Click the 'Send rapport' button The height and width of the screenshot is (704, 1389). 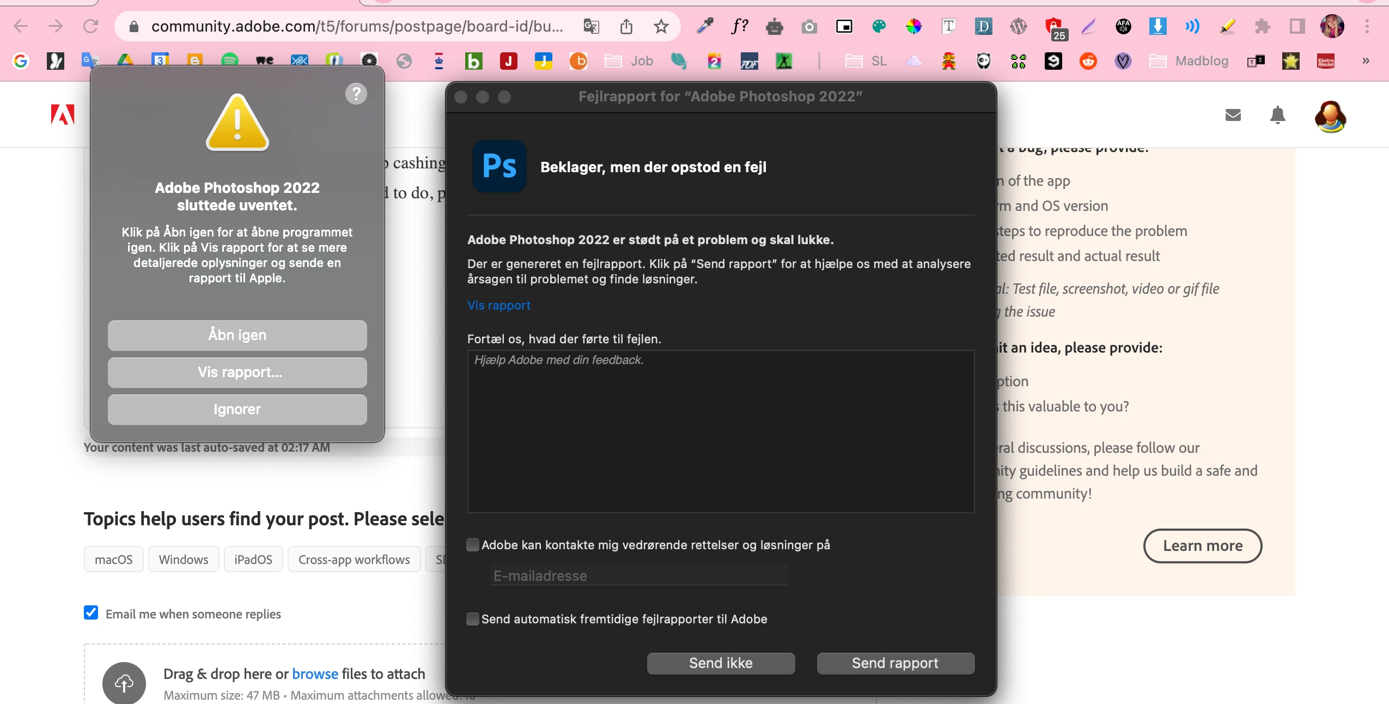tap(895, 663)
